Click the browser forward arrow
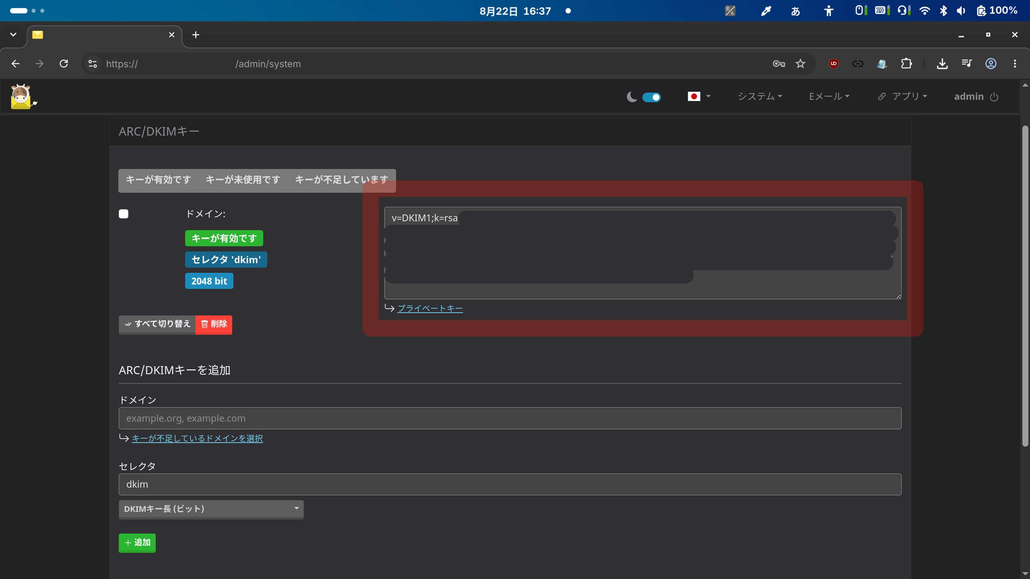The height and width of the screenshot is (579, 1030). (x=39, y=64)
